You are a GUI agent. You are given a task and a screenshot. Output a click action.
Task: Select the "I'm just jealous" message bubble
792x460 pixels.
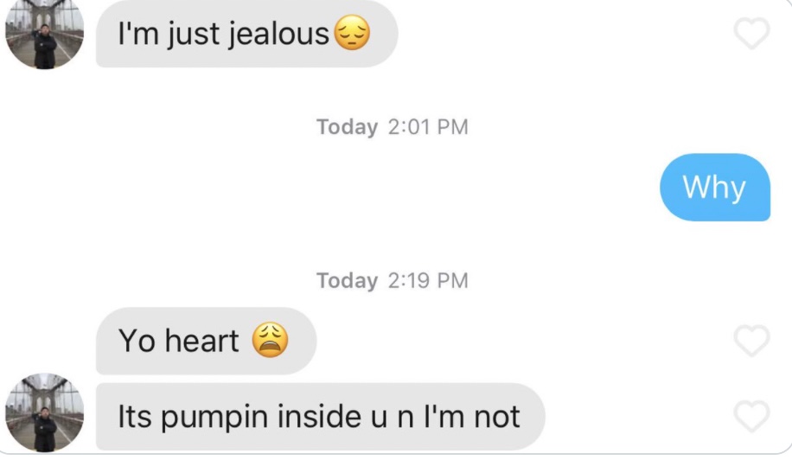point(247,34)
